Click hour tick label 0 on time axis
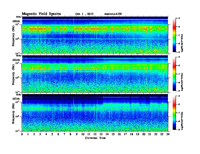This screenshot has height=154, width=200. pyautogui.click(x=22, y=134)
